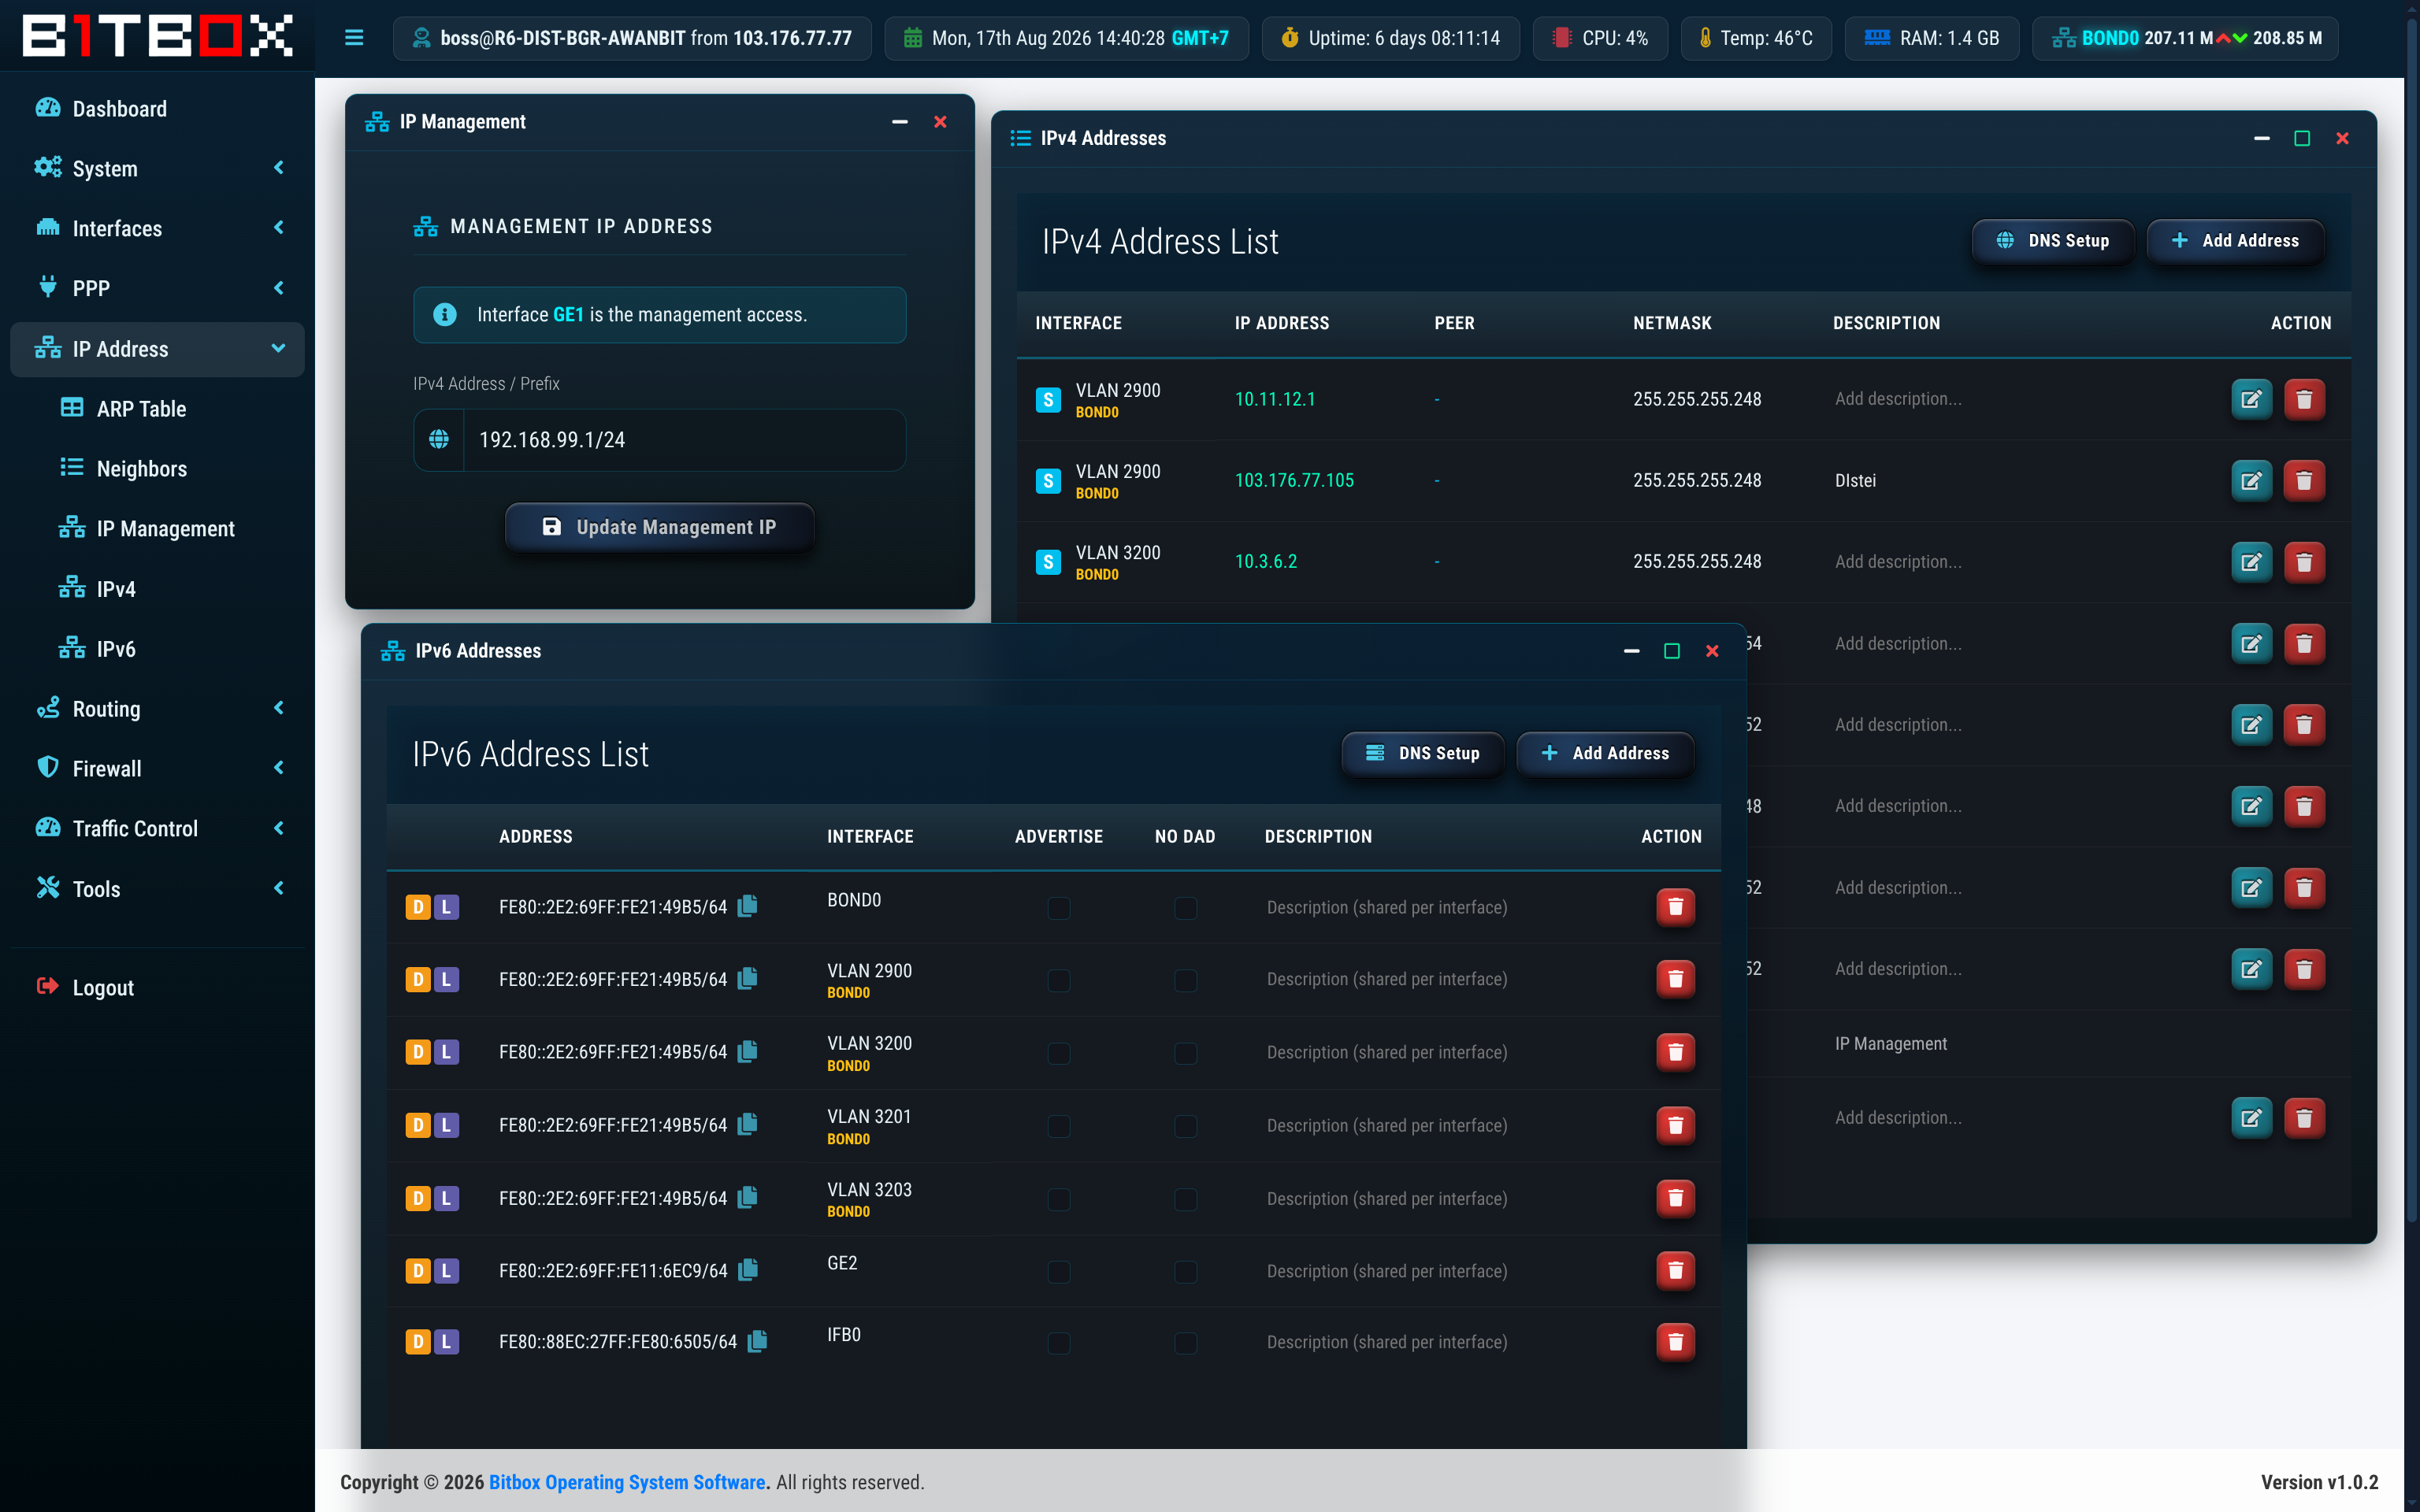
Task: Copy BOND0 row IPv6 address
Action: tap(747, 906)
